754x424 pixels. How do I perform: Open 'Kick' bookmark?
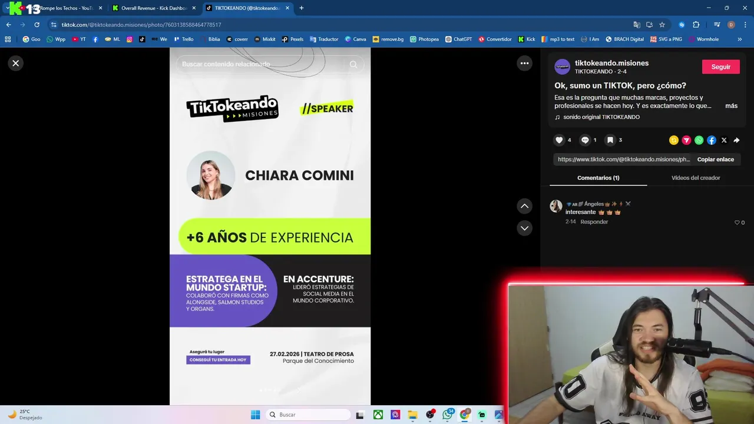(x=527, y=39)
